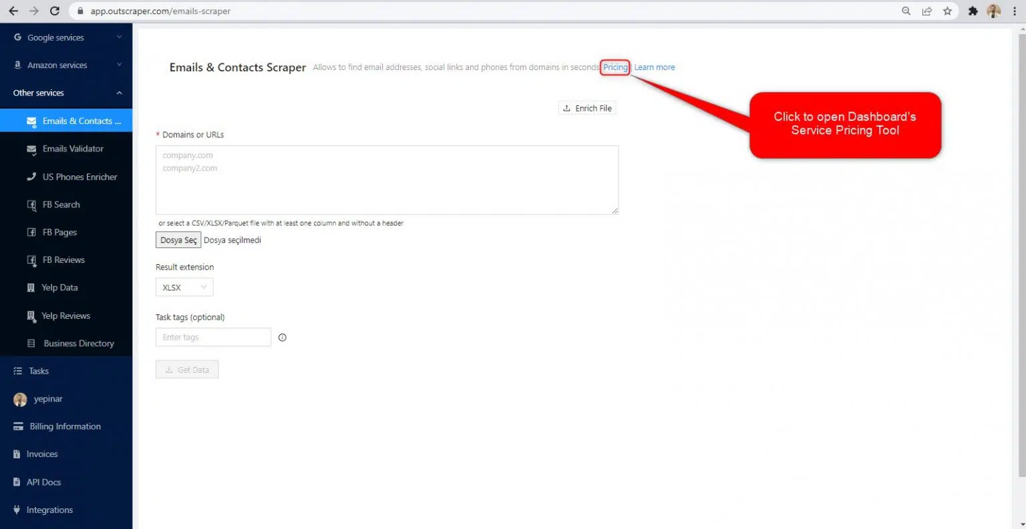This screenshot has width=1026, height=529.
Task: Open Emails Validator in the sidebar
Action: click(x=73, y=149)
